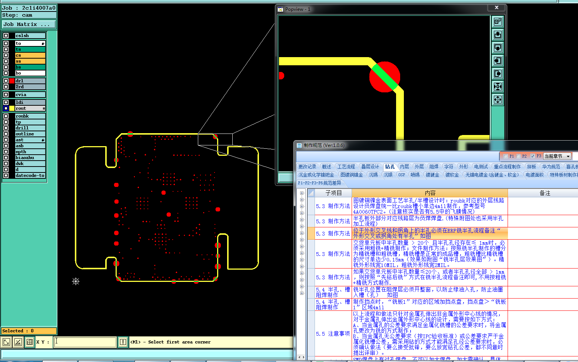Click the 'Step: cam' label
The image size is (578, 362).
pyautogui.click(x=29, y=15)
